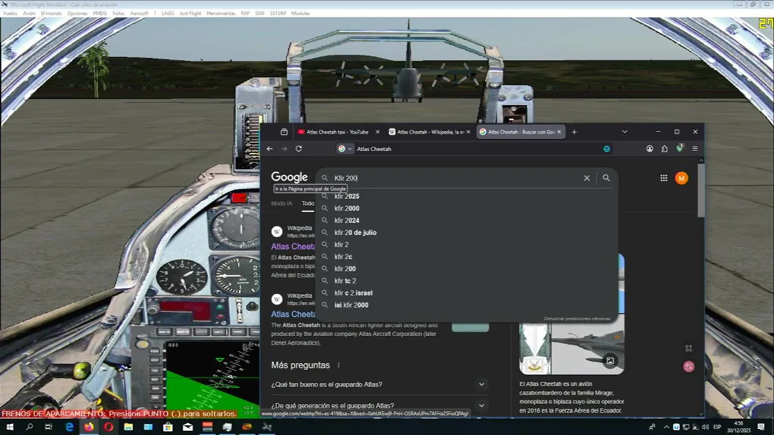Click the Atlas Cheetah jet image thumbnail
Image resolution: width=774 pixels, height=435 pixels.
click(588, 349)
